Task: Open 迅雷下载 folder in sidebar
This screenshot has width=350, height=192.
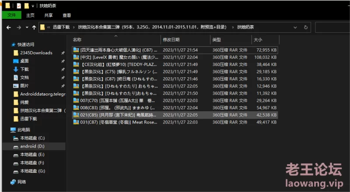Action: (x=28, y=119)
